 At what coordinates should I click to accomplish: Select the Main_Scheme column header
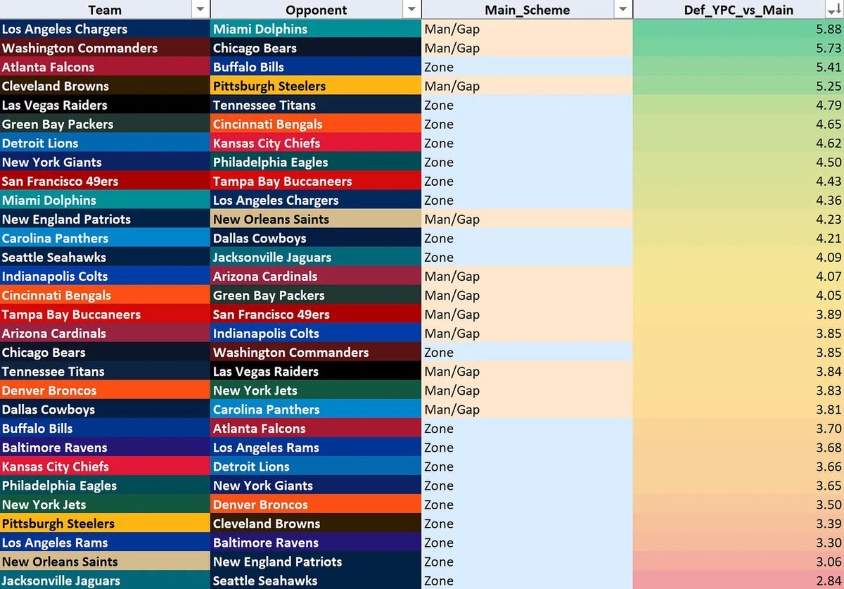(527, 10)
